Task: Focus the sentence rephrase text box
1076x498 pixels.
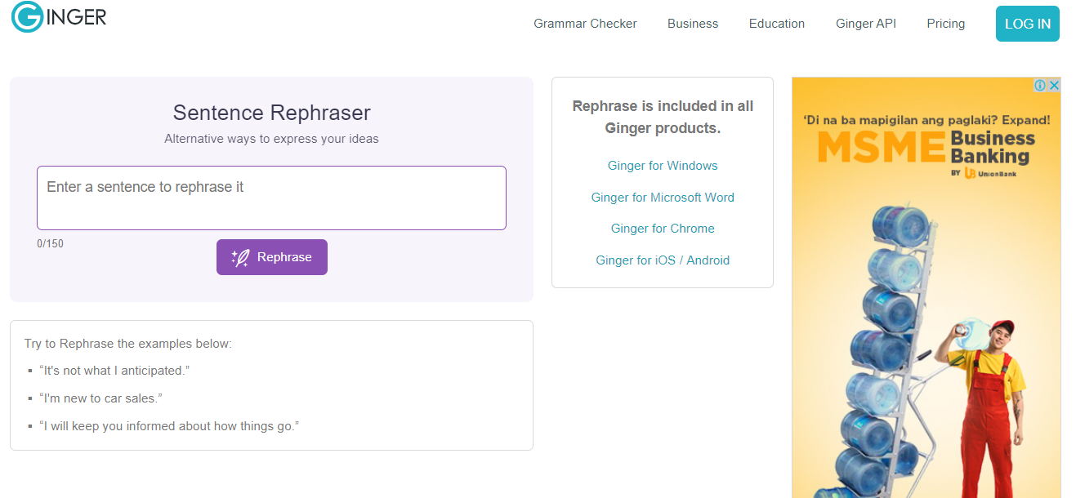Action: [x=271, y=198]
